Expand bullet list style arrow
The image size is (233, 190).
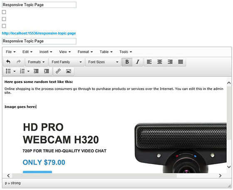click(15, 72)
